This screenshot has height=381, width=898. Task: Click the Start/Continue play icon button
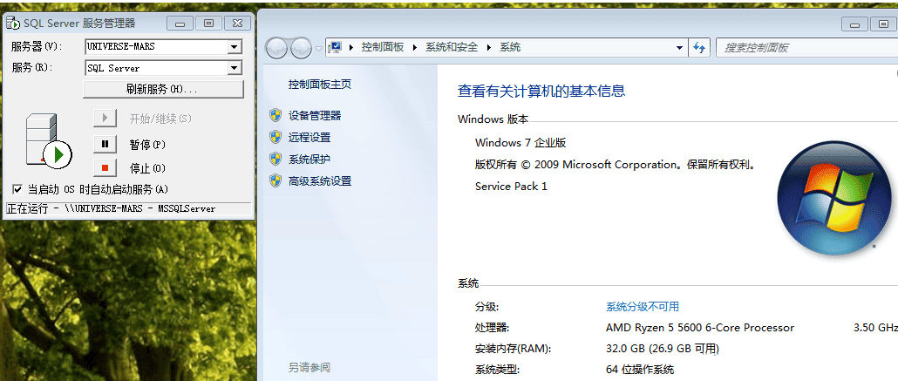click(105, 118)
